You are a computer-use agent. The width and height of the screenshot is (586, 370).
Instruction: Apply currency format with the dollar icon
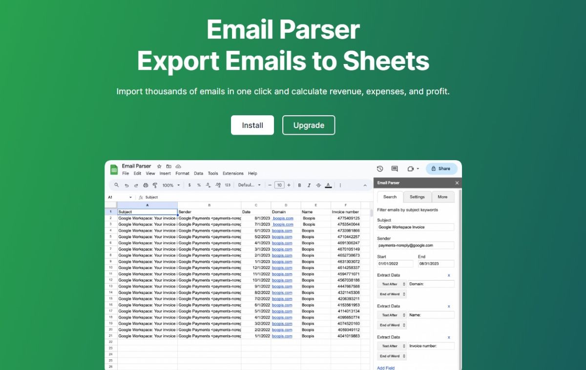189,185
